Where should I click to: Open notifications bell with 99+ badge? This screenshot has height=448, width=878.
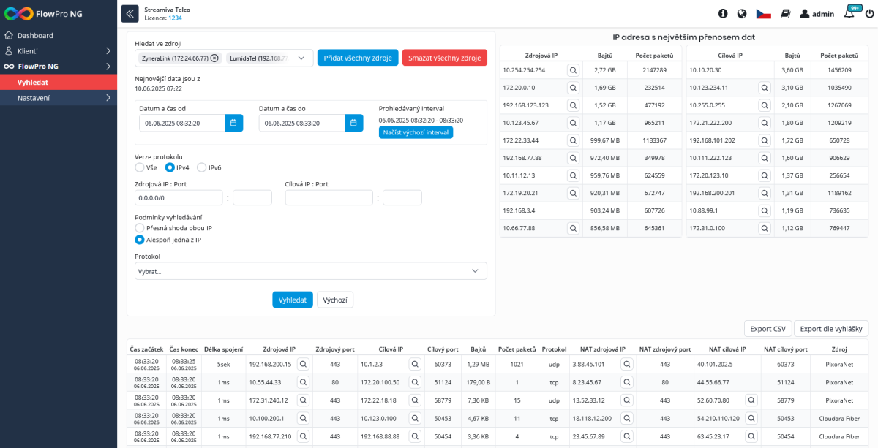click(x=849, y=13)
